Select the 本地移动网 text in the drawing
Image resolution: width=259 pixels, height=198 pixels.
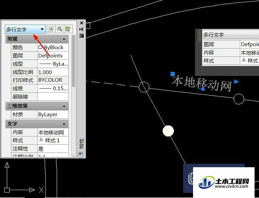[202, 83]
